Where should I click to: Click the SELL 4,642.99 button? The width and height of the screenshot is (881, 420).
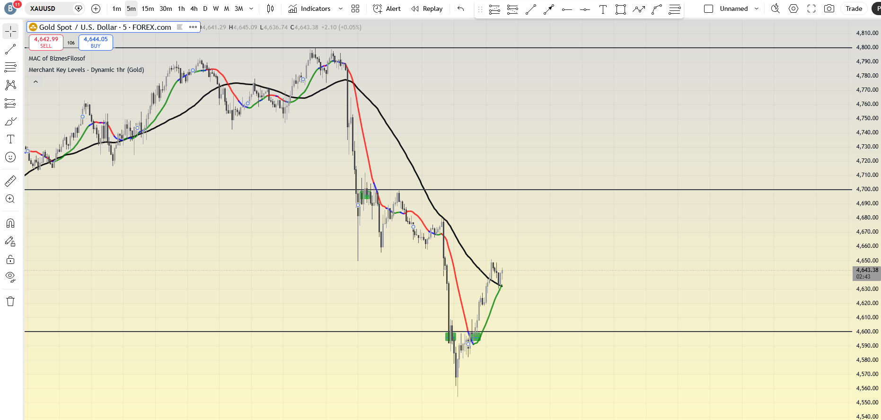(46, 42)
